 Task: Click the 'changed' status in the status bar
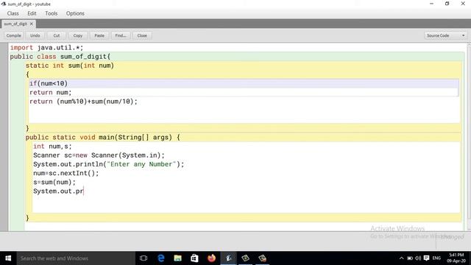tap(453, 237)
